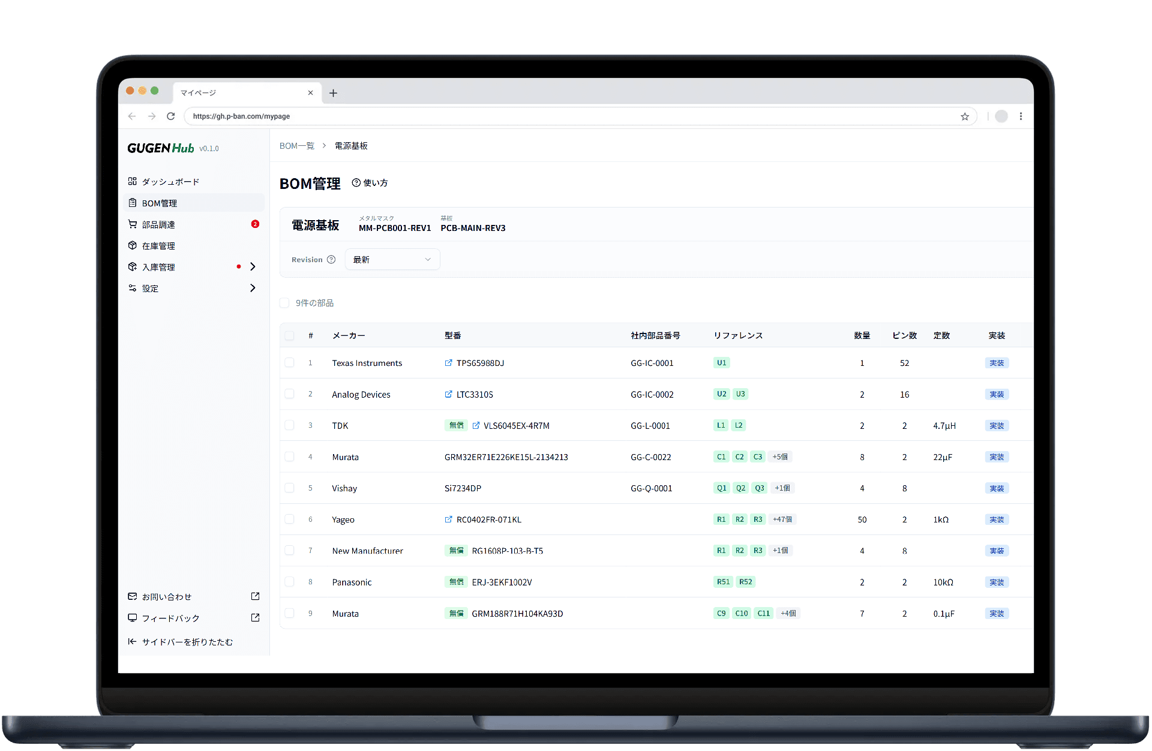Click the BOM一覧 breadcrumb link
This screenshot has height=751, width=1152.
297,146
